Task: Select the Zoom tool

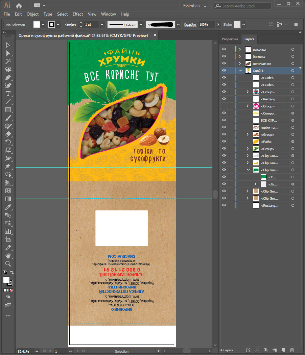Action: tap(8, 264)
